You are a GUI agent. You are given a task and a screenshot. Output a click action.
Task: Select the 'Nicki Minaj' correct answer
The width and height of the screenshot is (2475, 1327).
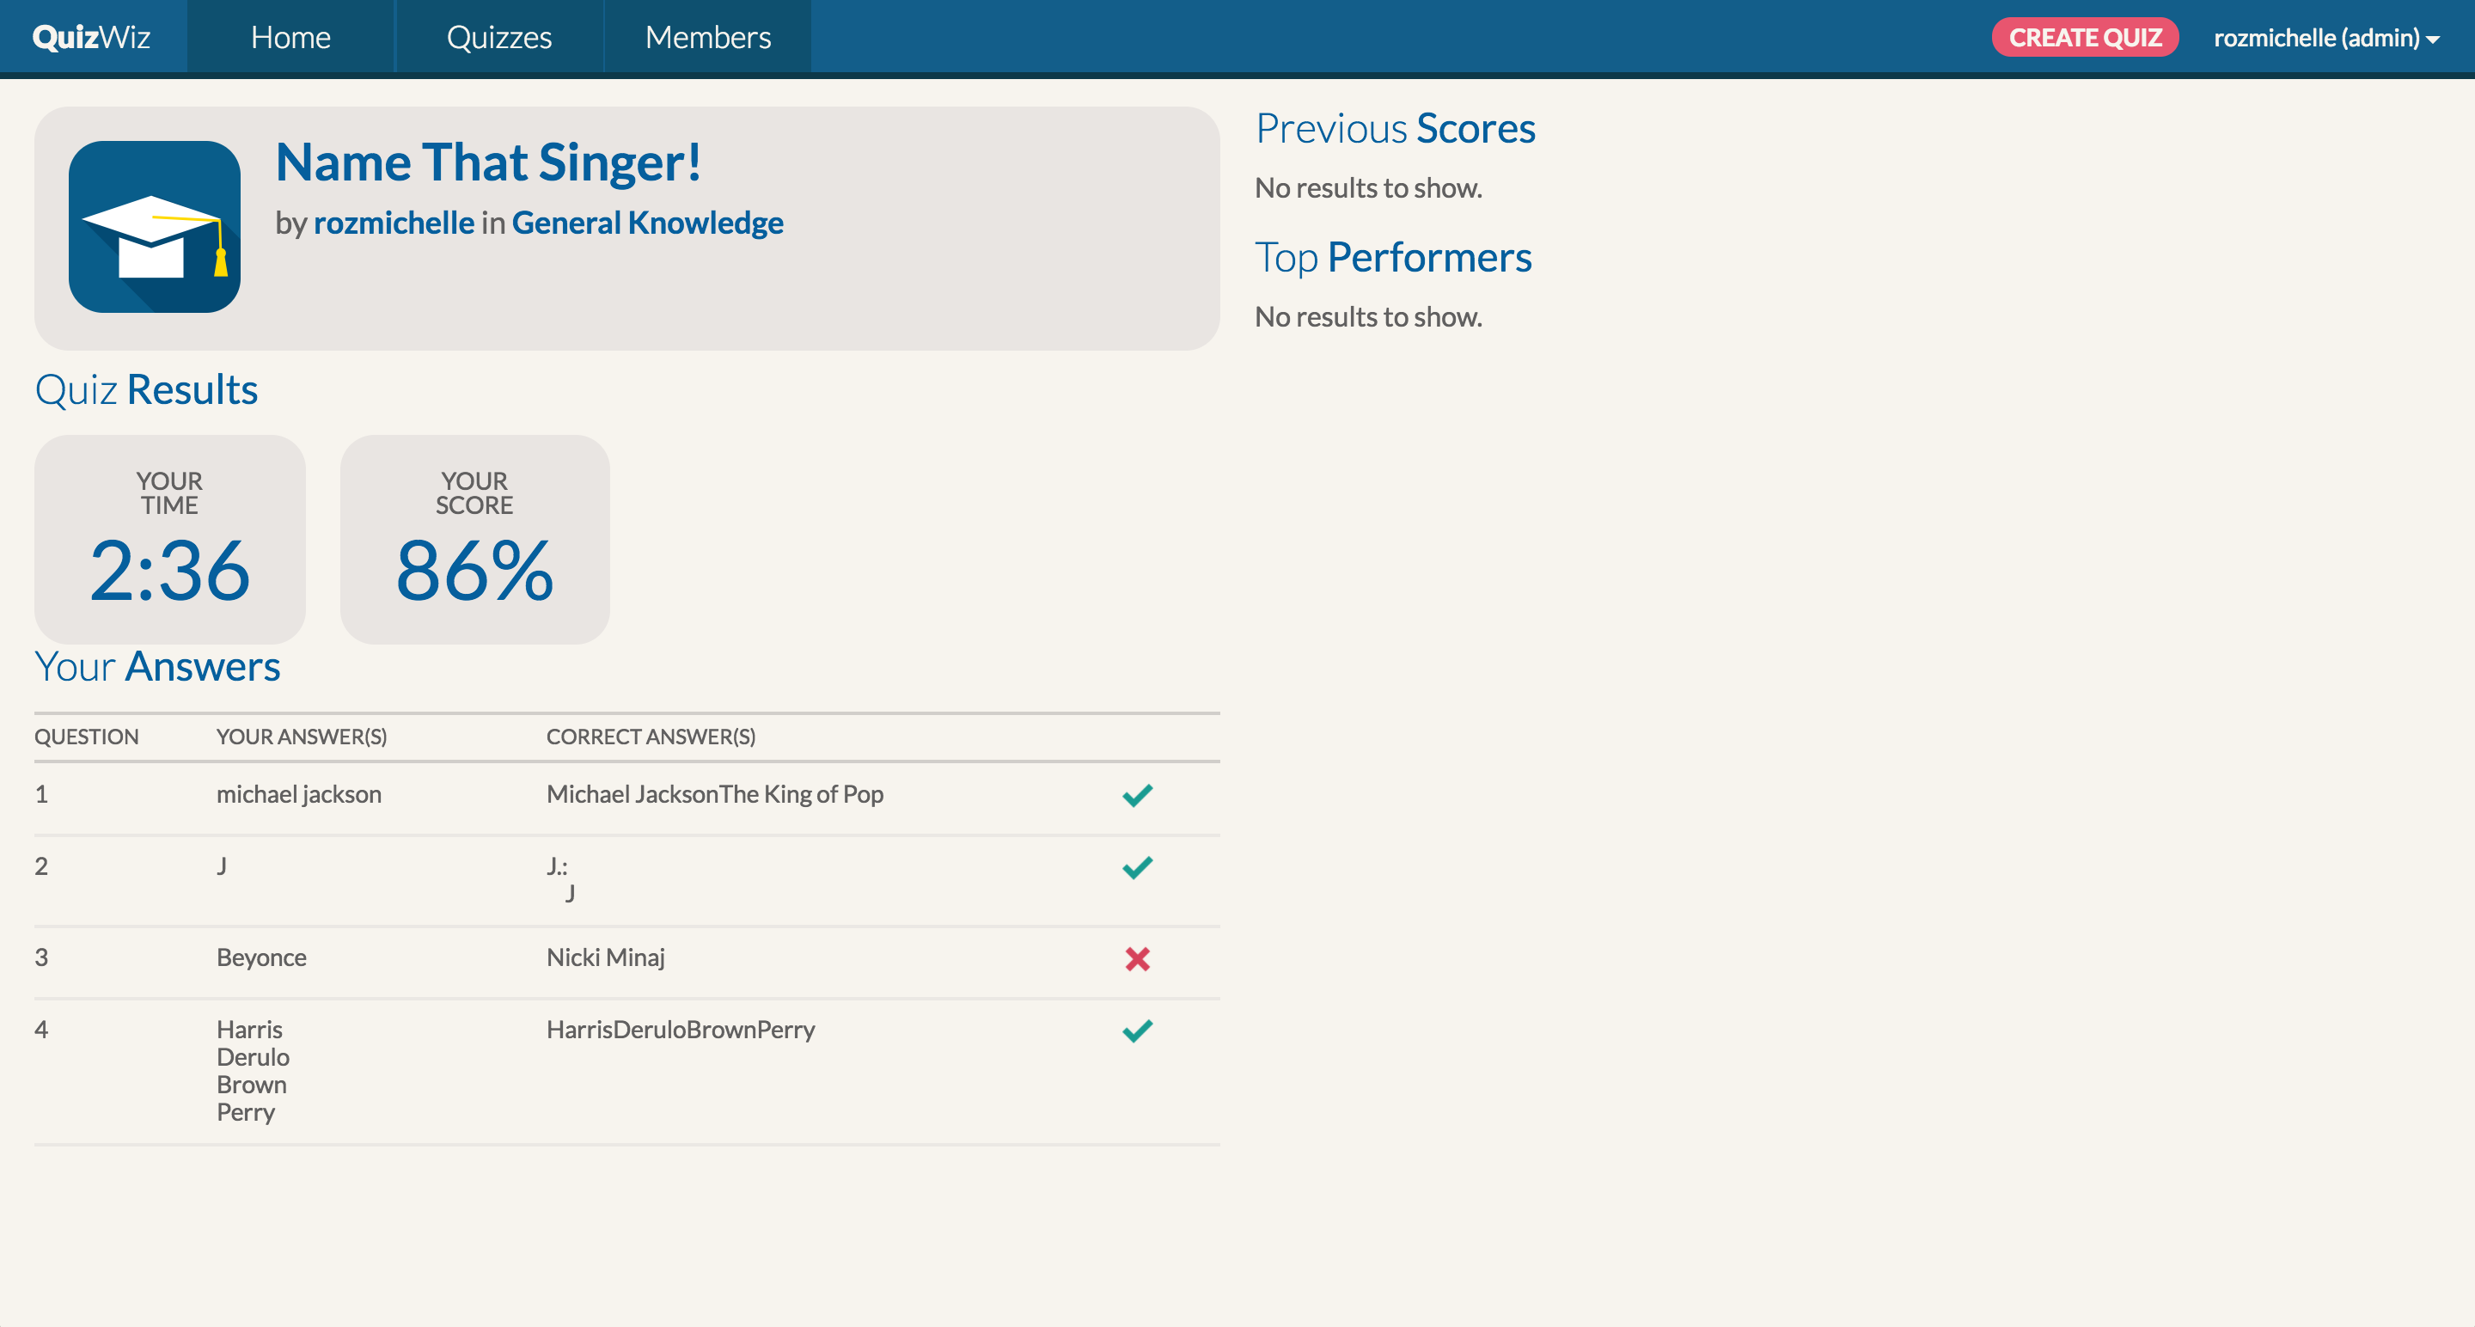(x=605, y=958)
